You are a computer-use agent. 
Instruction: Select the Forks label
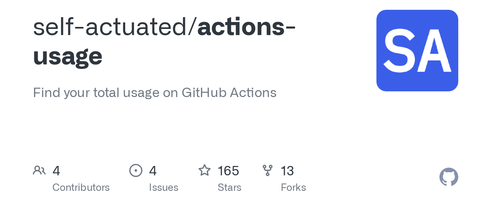coord(293,188)
